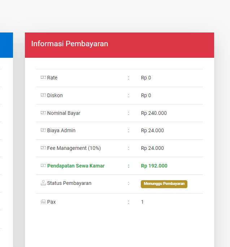Click the green Pendapatan Sewa Kamar icon
The height and width of the screenshot is (247, 230).
(43, 166)
